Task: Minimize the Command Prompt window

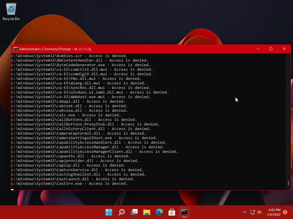Action: [x=258, y=49]
